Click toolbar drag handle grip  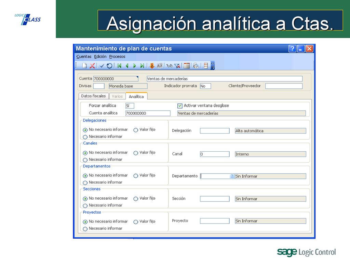76,65
